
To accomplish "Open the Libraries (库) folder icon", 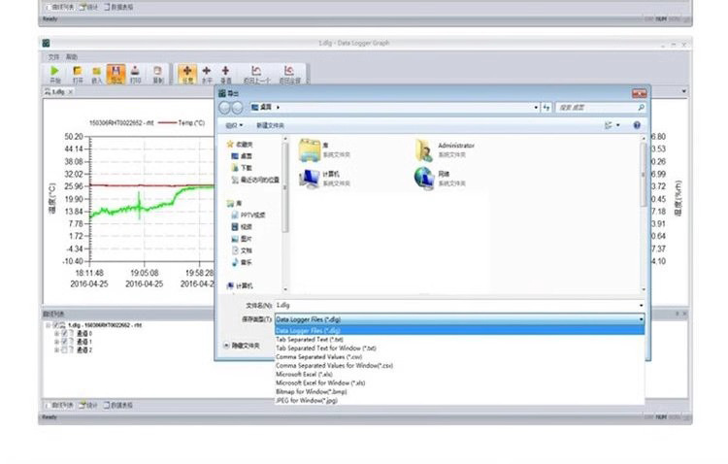I will click(x=310, y=149).
